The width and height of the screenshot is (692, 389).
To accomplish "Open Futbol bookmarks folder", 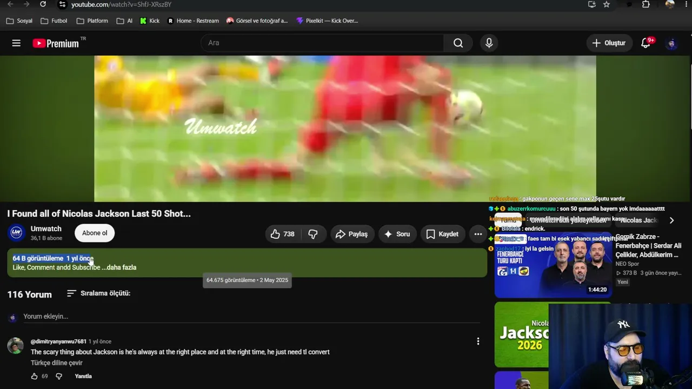I will [54, 21].
